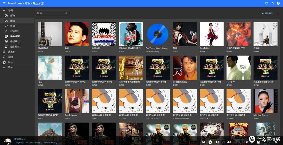The width and height of the screenshot is (283, 145).
Task: Click the 曹操 album title
Action: 175,48
